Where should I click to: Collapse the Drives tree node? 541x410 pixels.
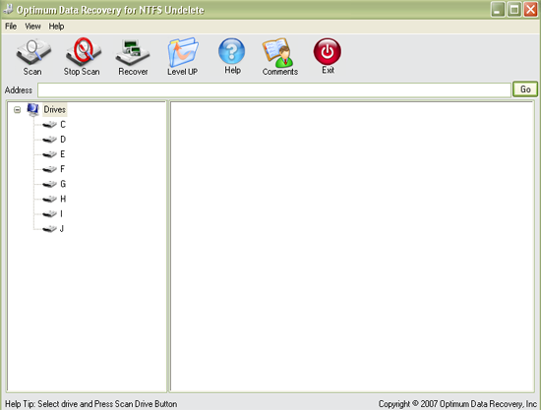[17, 110]
